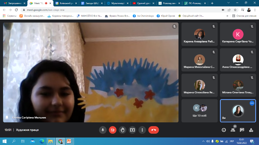259x145 pixels.
Task: Click the share page icon in address bar
Action: point(229,10)
